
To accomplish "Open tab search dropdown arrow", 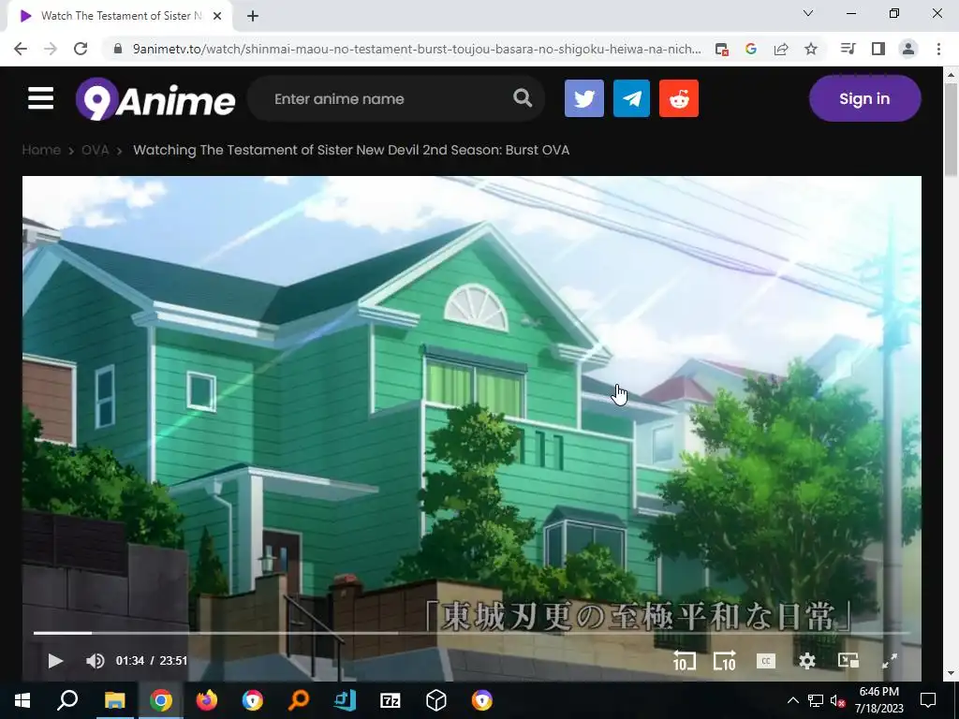I will click(808, 13).
